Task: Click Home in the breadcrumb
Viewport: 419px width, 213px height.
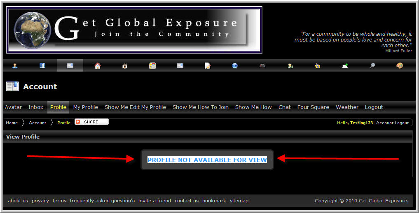Action: pyautogui.click(x=12, y=123)
